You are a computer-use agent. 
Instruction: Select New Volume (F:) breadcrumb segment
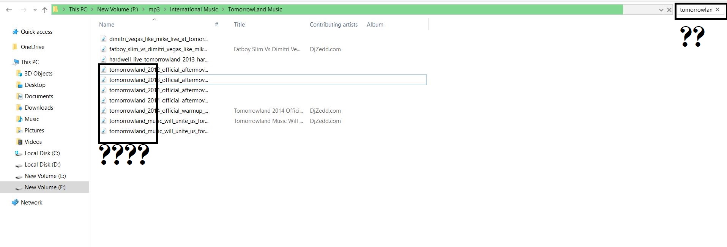tap(118, 9)
